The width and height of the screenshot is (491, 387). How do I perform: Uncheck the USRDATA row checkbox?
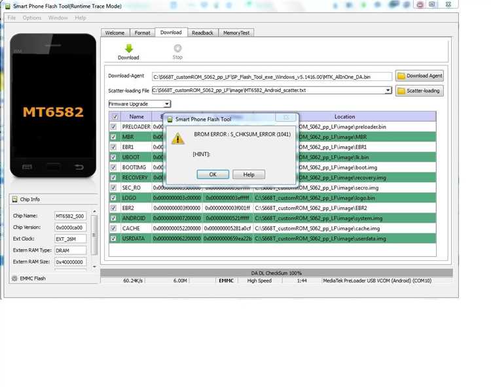click(x=113, y=239)
